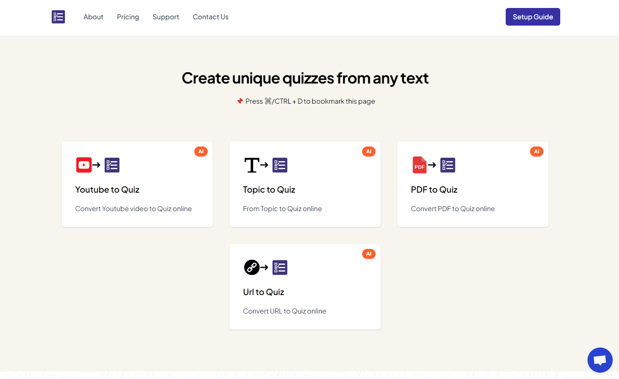Click the red pushpin icon

[x=240, y=101]
